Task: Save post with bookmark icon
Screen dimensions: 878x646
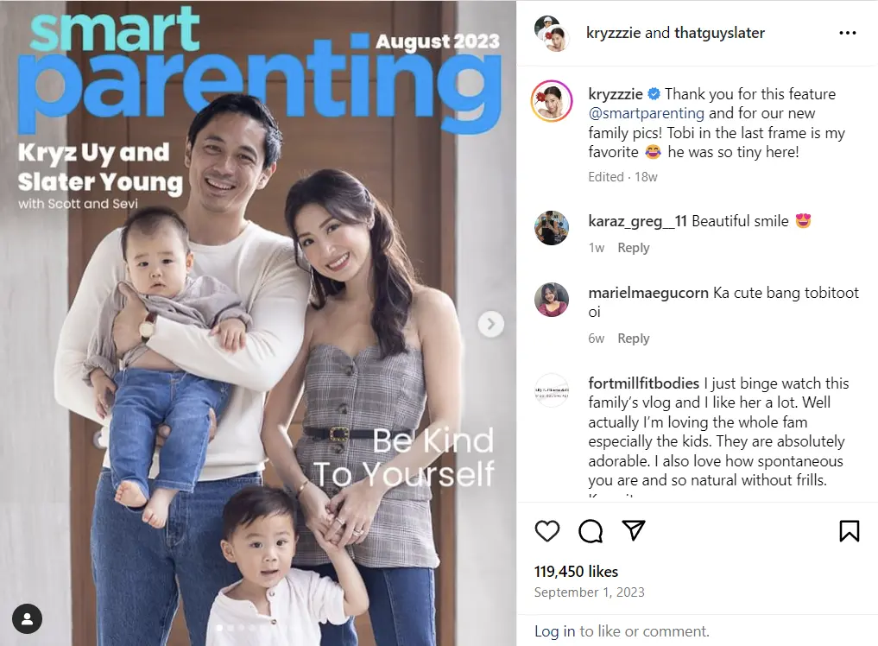Action: [x=849, y=531]
